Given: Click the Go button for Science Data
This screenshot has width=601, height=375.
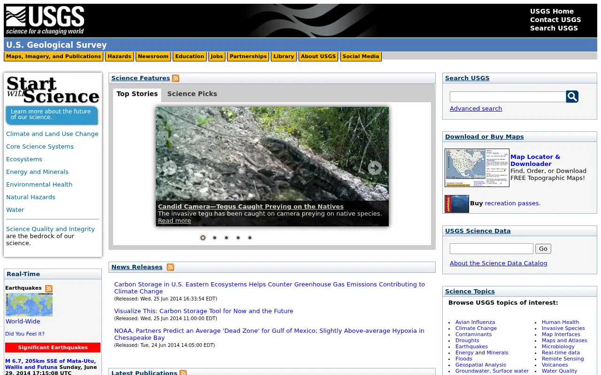Looking at the screenshot, I should [x=543, y=249].
